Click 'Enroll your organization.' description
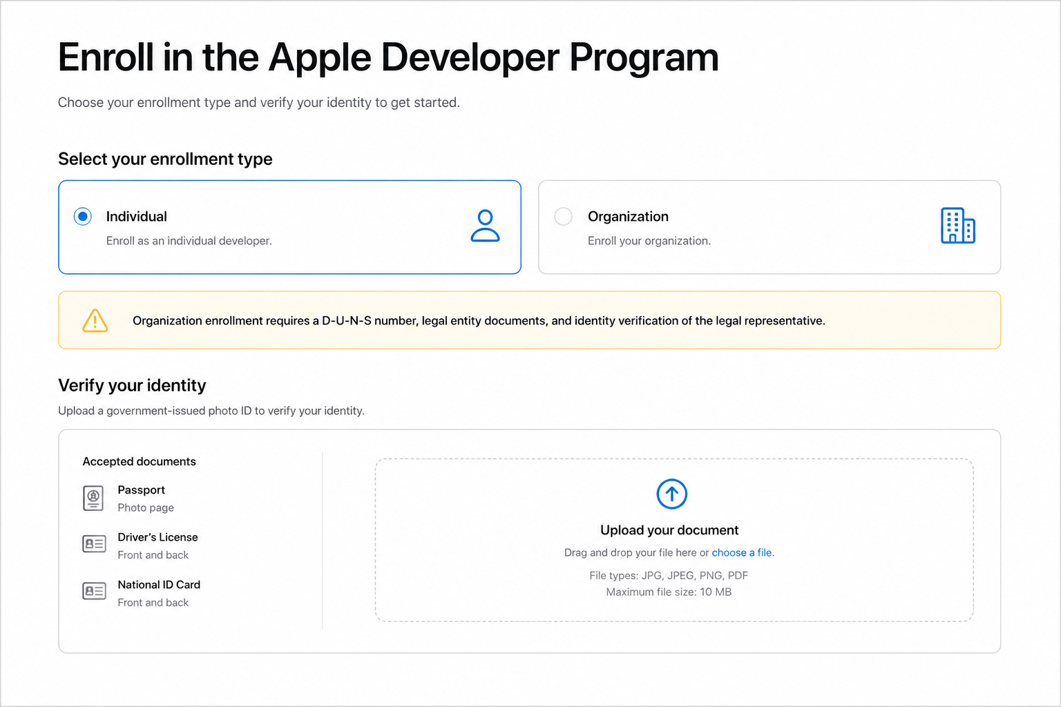Screen dimensions: 1061x707 pos(649,241)
